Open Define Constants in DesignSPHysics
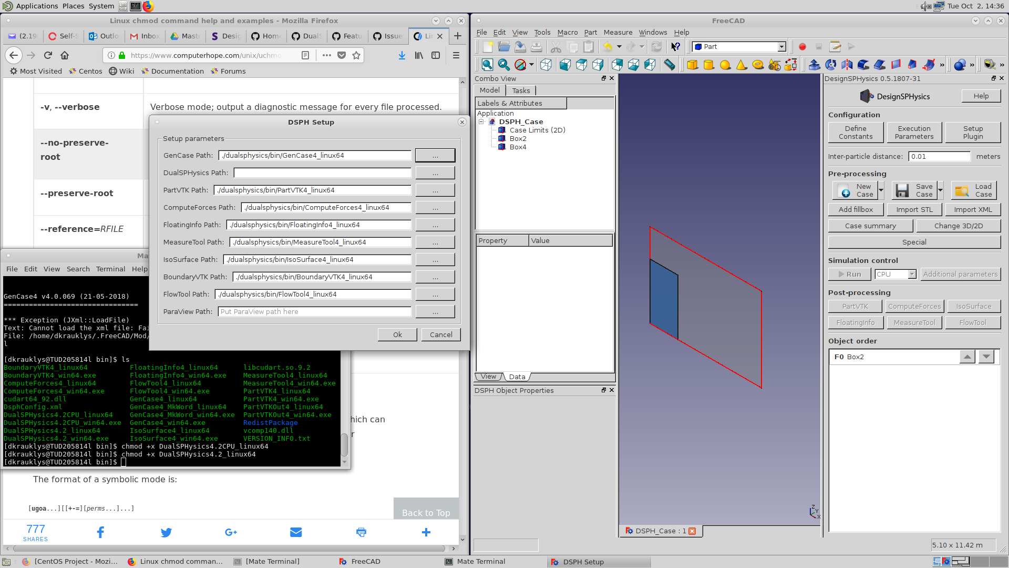 [x=856, y=132]
